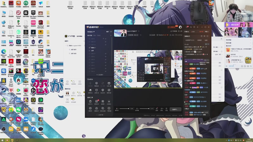Click the microphone icon beside volume slider

pos(117,109)
